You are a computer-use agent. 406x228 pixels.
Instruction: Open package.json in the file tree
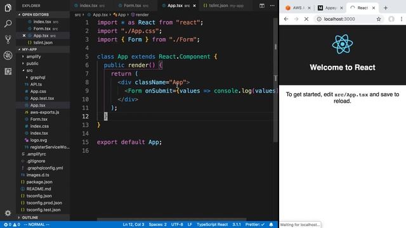tap(39, 182)
